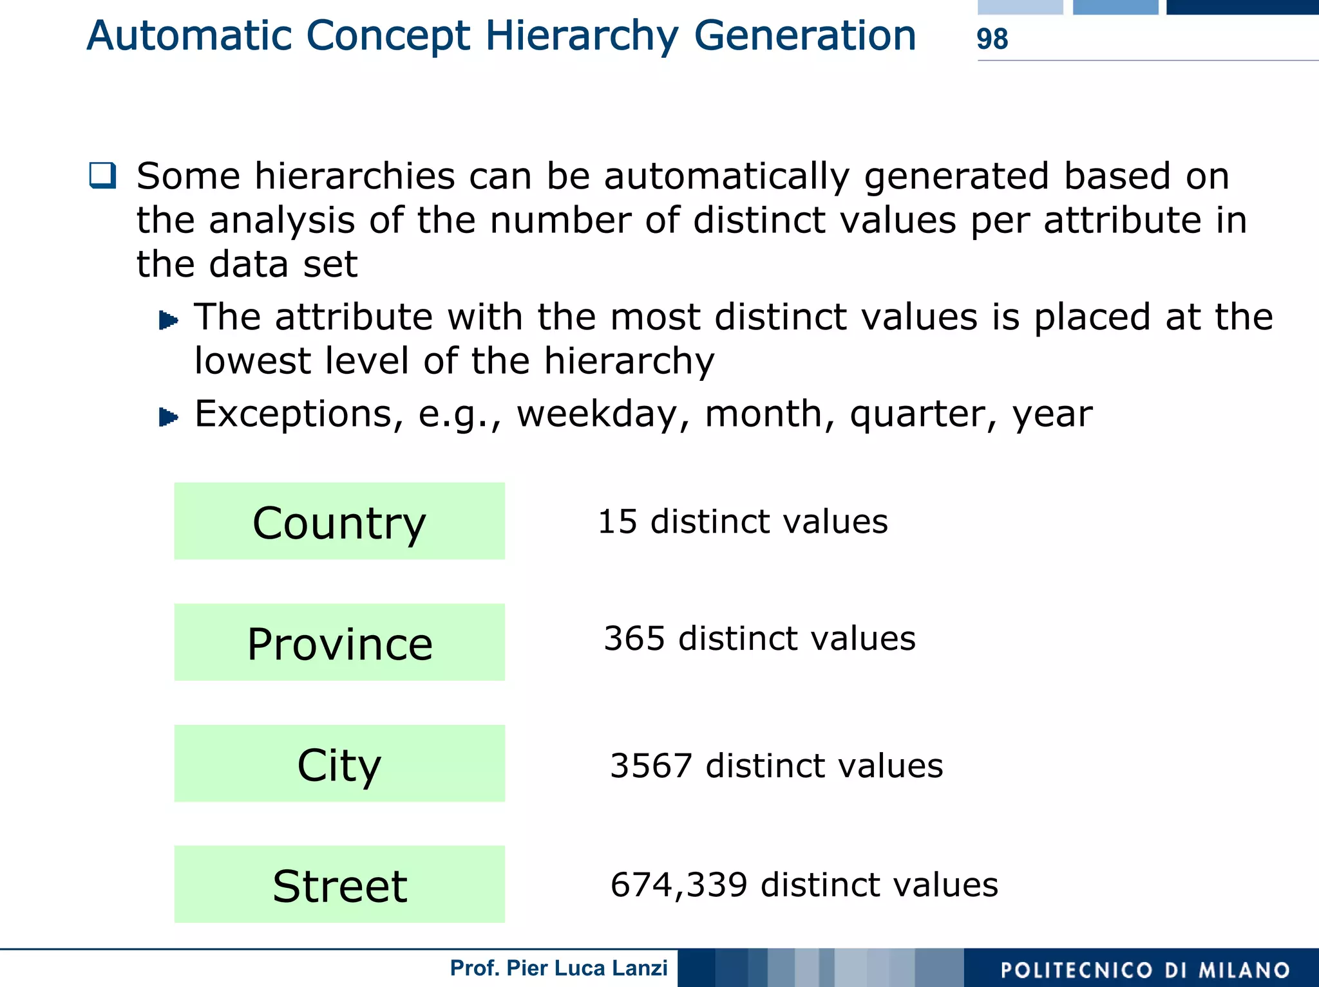Click the dark navy header color block
The width and height of the screenshot is (1319, 987).
(x=1242, y=7)
